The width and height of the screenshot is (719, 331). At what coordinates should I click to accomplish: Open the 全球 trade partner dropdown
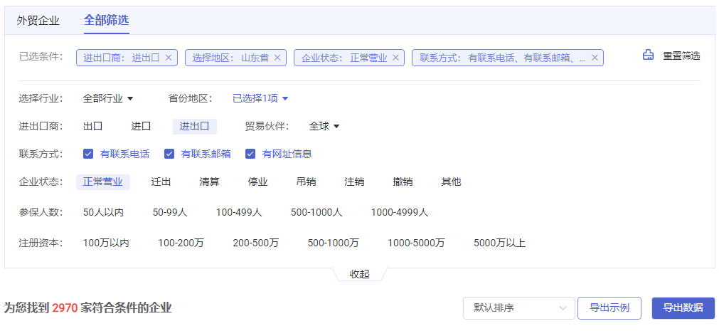click(x=324, y=126)
